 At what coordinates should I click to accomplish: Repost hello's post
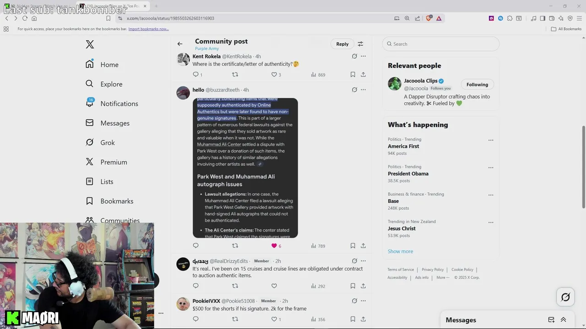[235, 246]
